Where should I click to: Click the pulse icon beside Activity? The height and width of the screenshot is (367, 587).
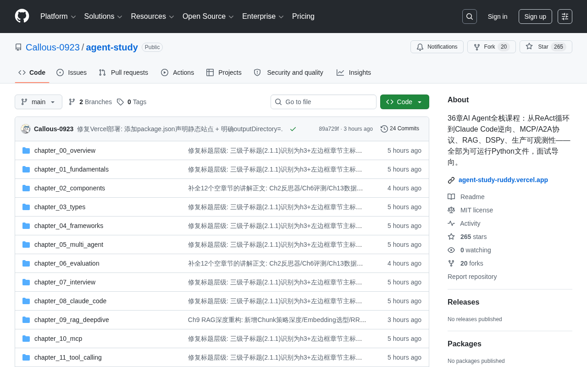pyautogui.click(x=451, y=223)
